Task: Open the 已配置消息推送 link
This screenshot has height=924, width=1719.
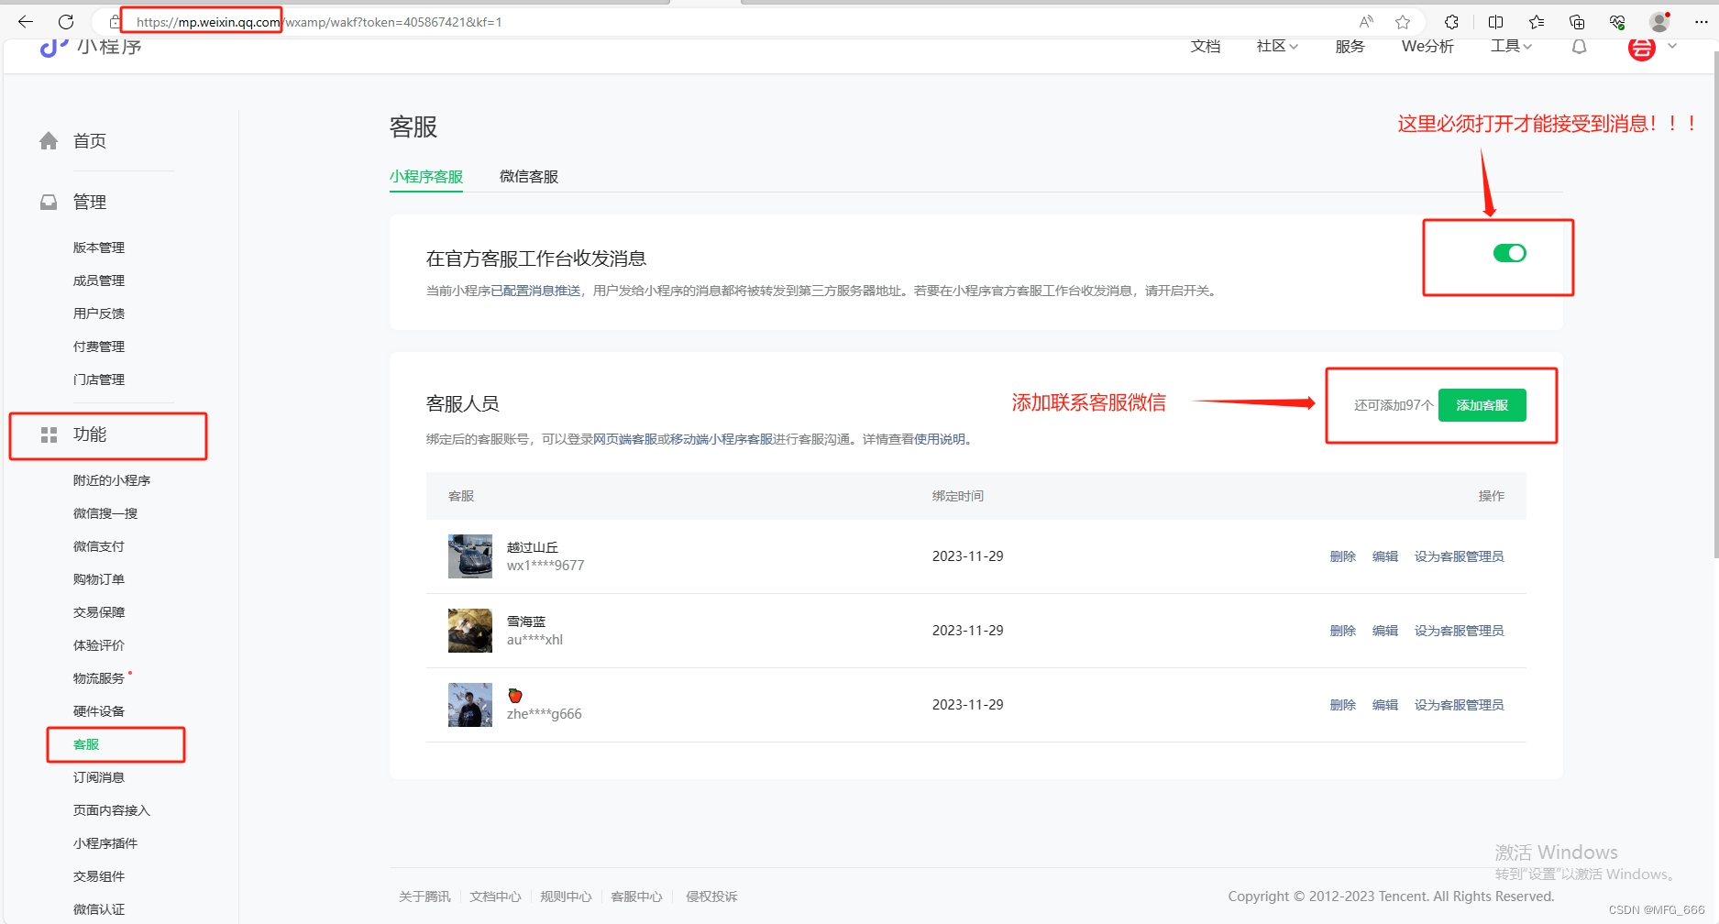Action: (x=535, y=291)
